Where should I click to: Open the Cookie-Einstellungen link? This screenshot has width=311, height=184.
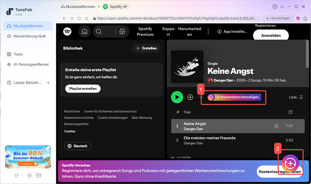[113, 117]
